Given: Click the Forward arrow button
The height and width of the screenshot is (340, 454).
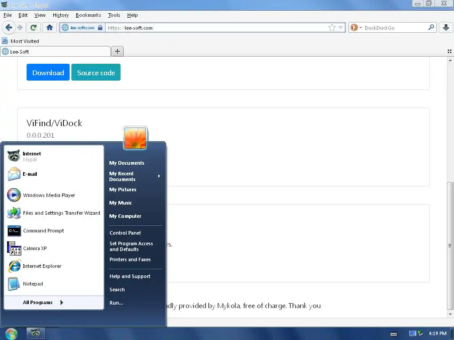Looking at the screenshot, I should click(20, 27).
